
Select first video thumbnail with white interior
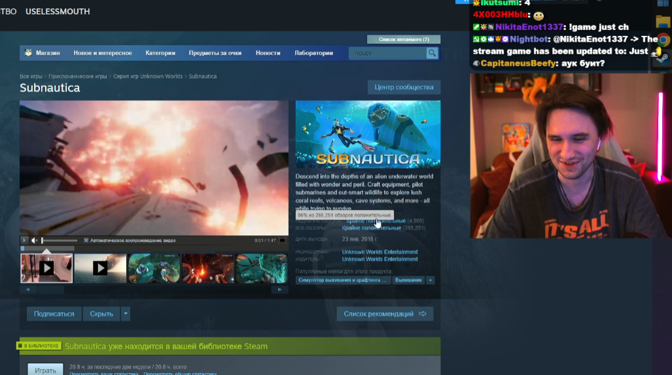(x=46, y=269)
